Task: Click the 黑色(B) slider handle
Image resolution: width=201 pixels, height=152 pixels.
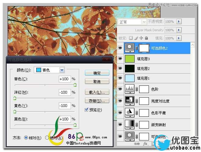Action: pyautogui.click(x=75, y=125)
